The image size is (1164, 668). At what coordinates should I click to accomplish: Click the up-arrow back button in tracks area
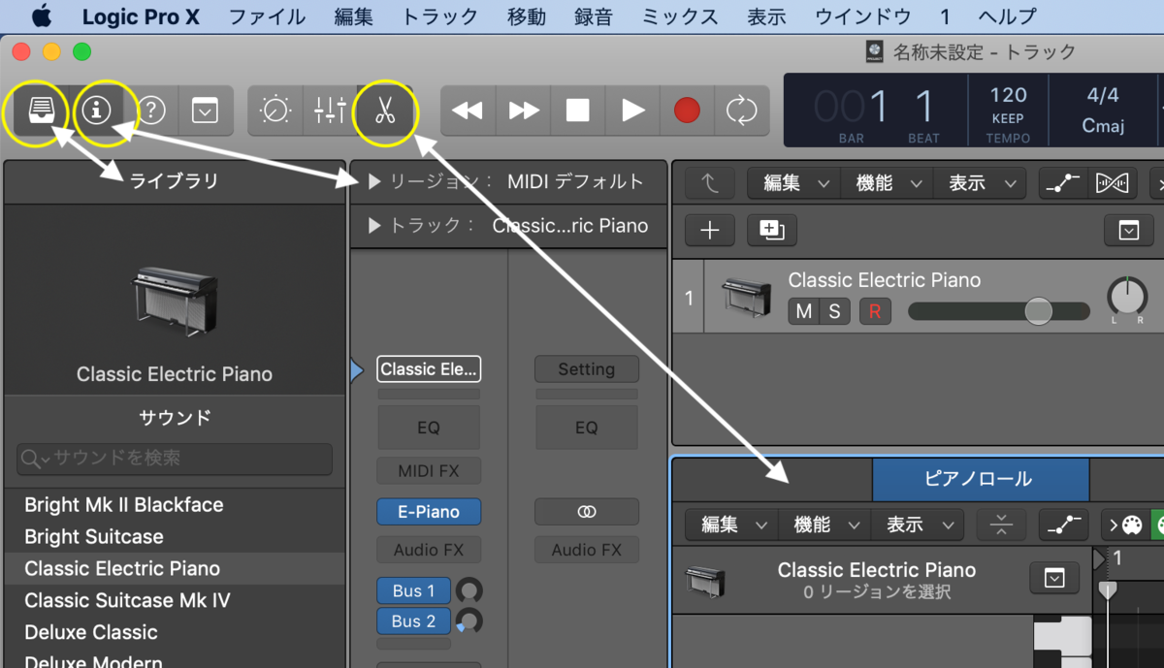click(710, 182)
